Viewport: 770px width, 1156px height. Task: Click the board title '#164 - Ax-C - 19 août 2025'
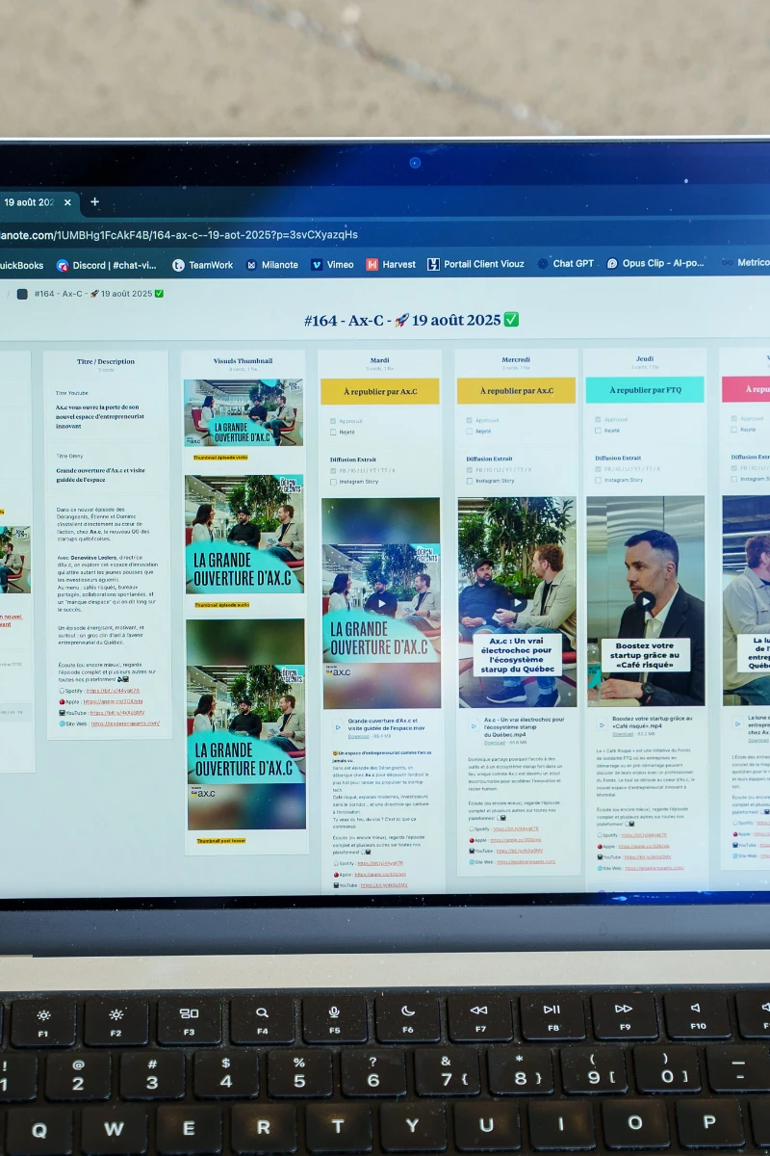(x=412, y=320)
